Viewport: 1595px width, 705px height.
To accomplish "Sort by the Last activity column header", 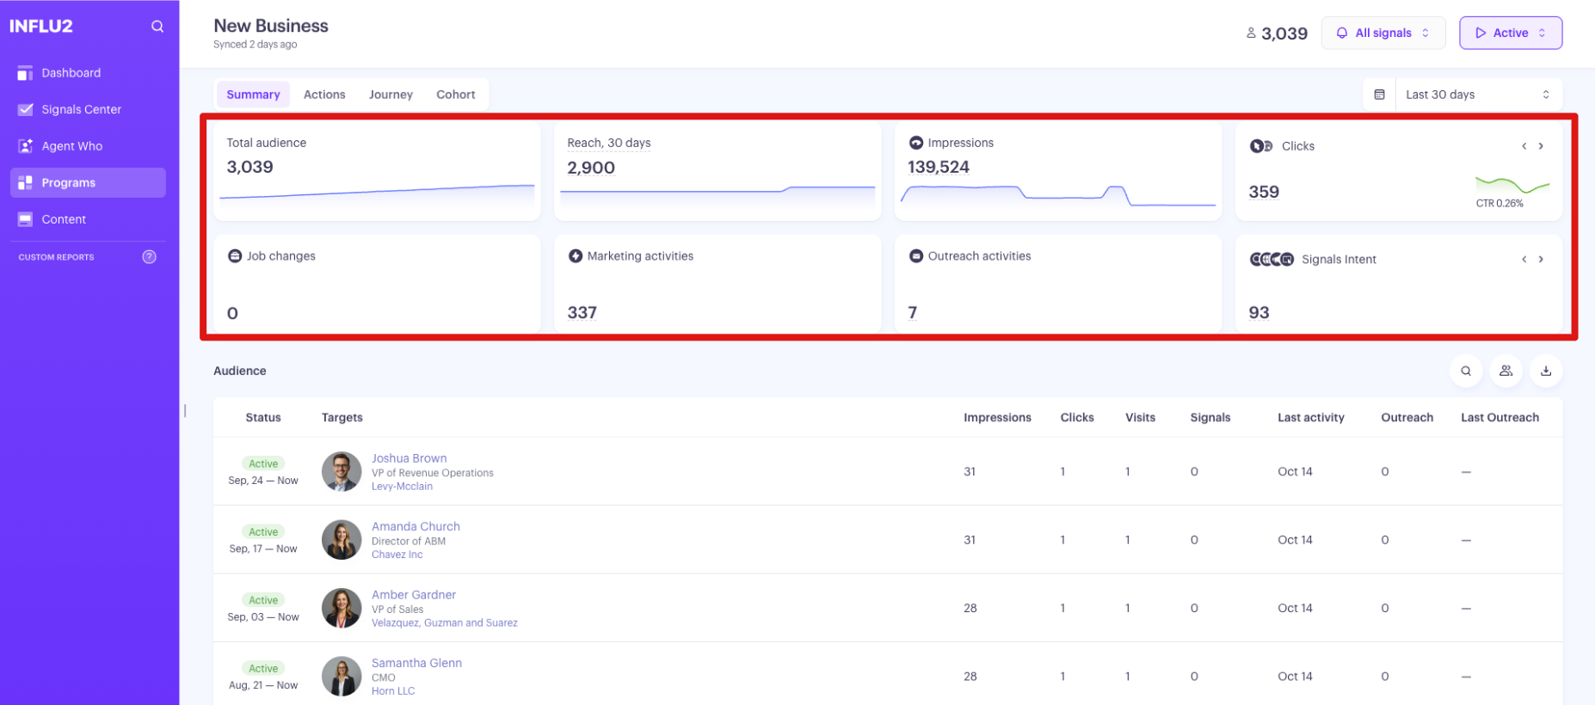I will click(1311, 418).
